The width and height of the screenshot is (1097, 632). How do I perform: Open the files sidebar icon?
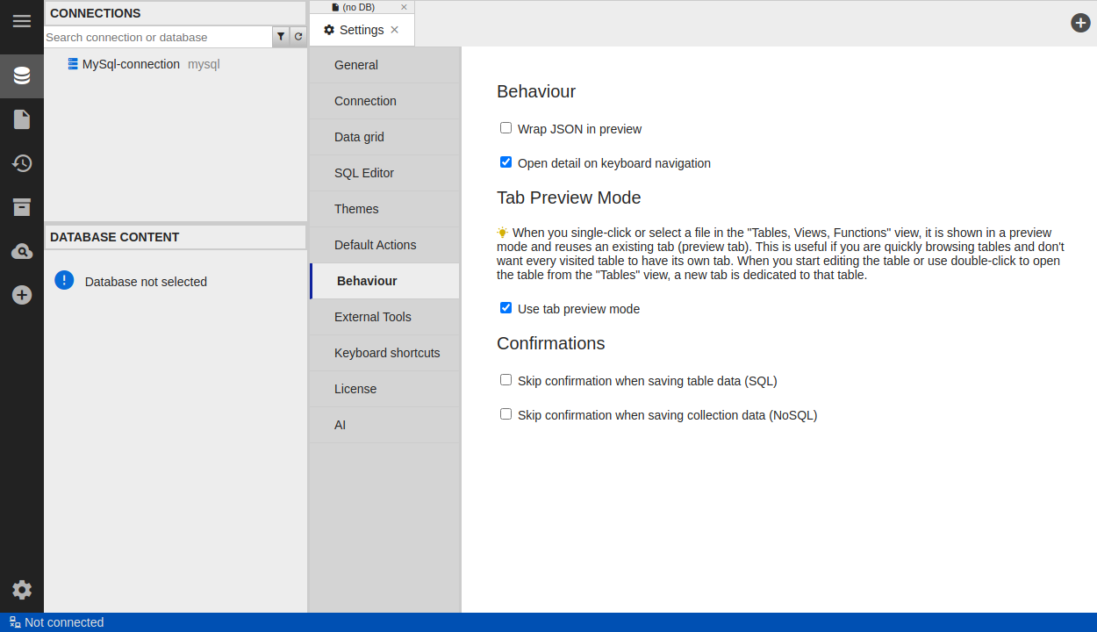22,119
